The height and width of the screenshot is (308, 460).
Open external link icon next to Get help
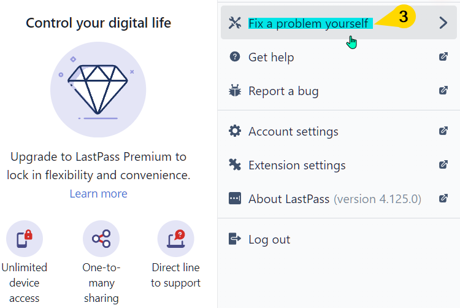(443, 56)
